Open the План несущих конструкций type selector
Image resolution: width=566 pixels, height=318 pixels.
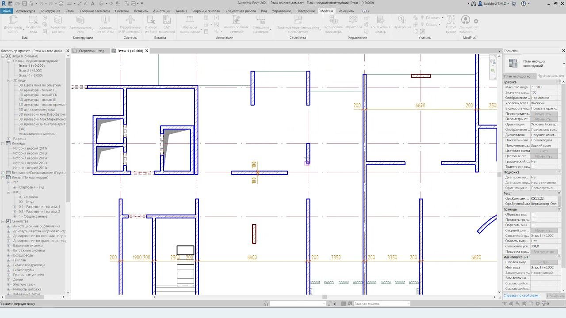(534, 64)
